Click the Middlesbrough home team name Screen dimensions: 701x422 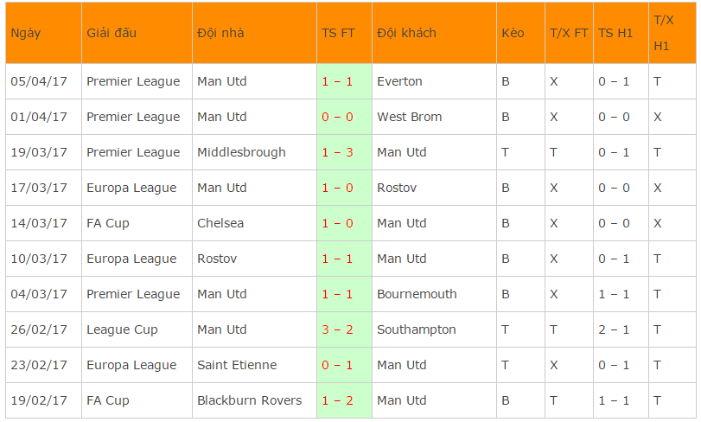pyautogui.click(x=241, y=152)
